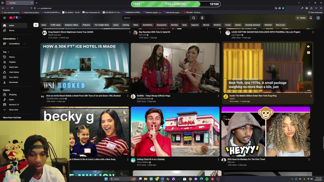
Task: Click the magnifier search button
Action: click(x=194, y=18)
